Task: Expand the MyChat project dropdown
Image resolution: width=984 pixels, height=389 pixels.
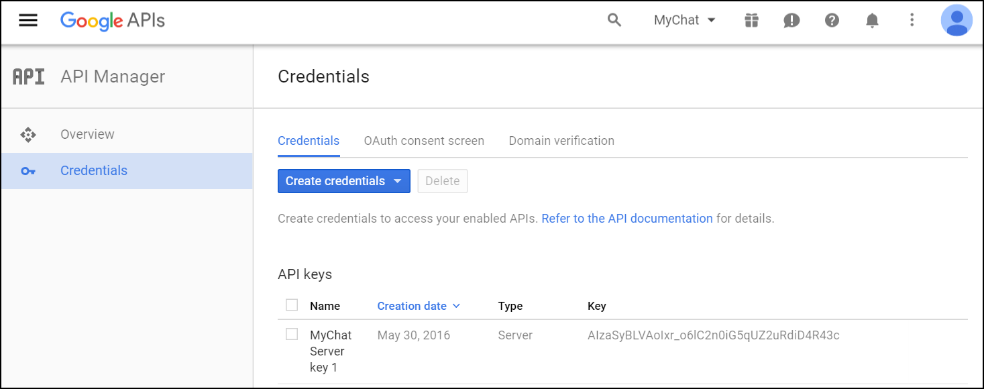Action: pos(685,20)
